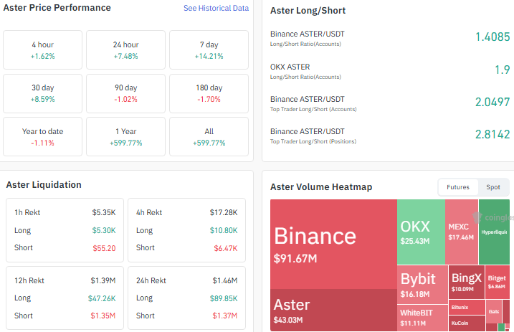This screenshot has width=514, height=332.
Task: Click the 4h Rekt total $17.28K
Action: click(x=224, y=213)
